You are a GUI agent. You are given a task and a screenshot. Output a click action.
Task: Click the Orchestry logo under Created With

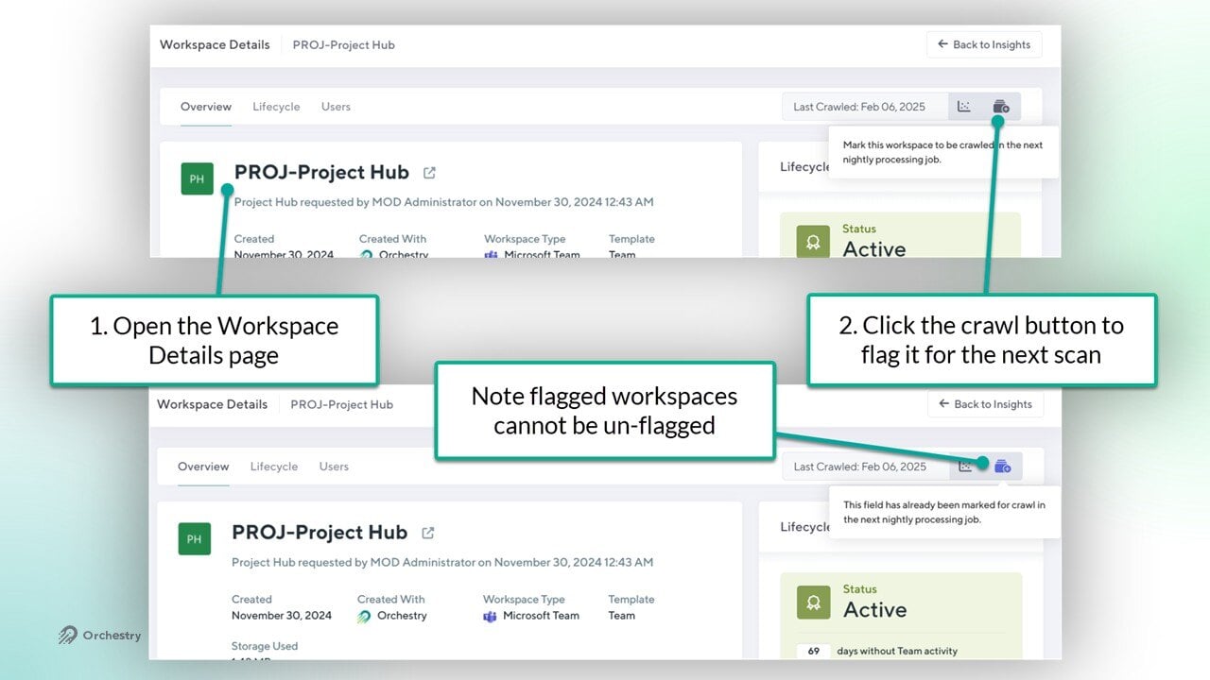click(365, 616)
